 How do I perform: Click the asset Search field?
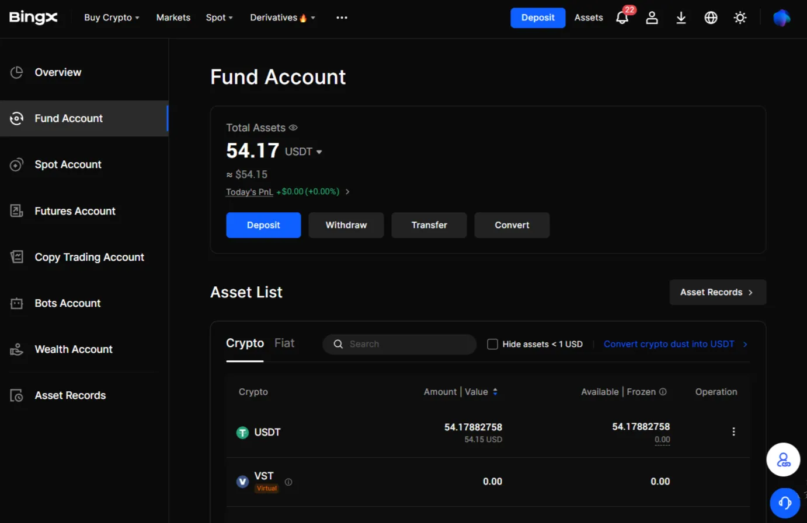click(x=399, y=344)
